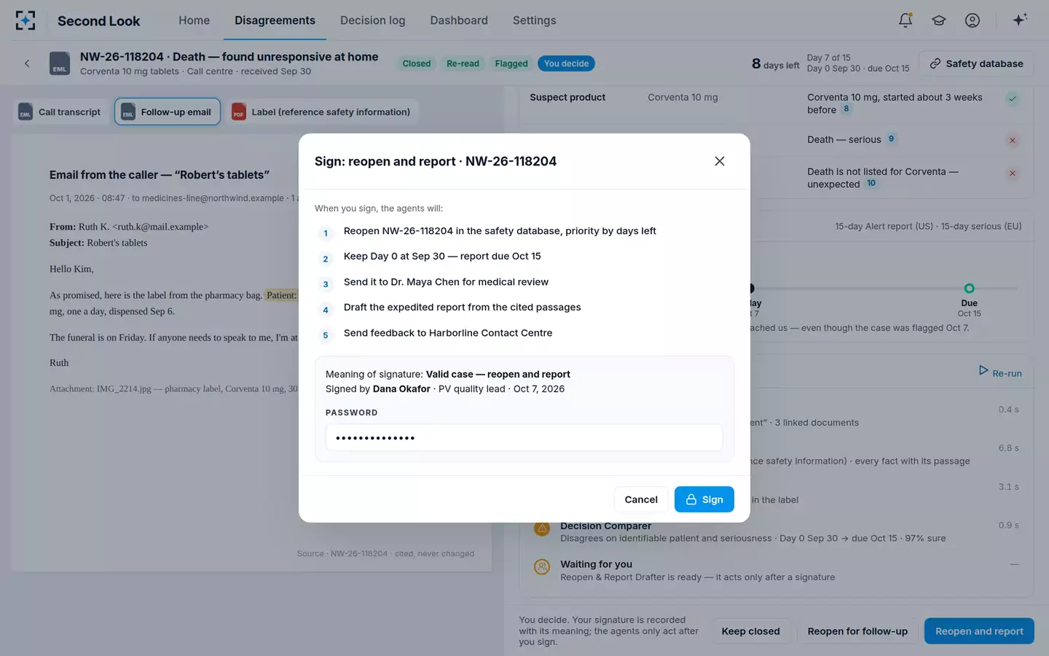This screenshot has width=1049, height=656.
Task: Open the Decision log tab
Action: point(372,20)
